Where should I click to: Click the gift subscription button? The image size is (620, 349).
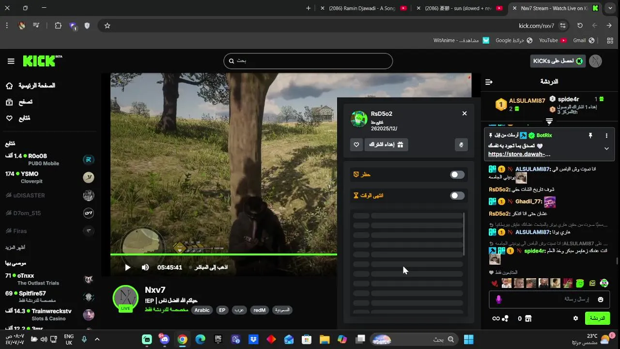point(386,144)
